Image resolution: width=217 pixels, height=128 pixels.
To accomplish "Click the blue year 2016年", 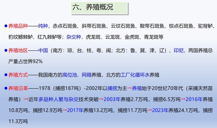I will coord(194,99).
